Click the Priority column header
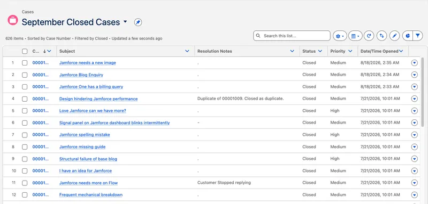Image resolution: width=428 pixels, height=204 pixels. point(338,51)
